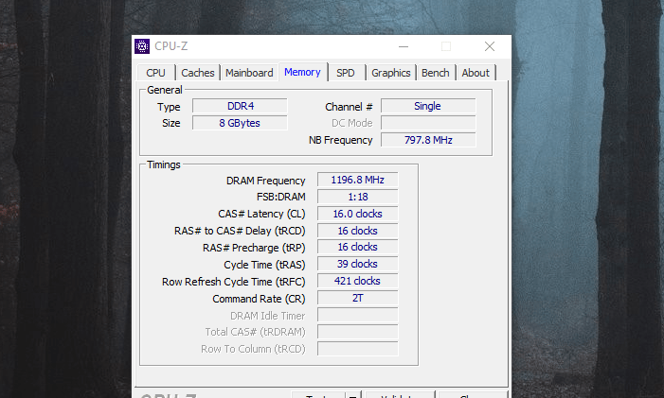Image resolution: width=664 pixels, height=398 pixels.
Task: Click the 16.0 clocks CAS latency value
Action: click(x=358, y=214)
